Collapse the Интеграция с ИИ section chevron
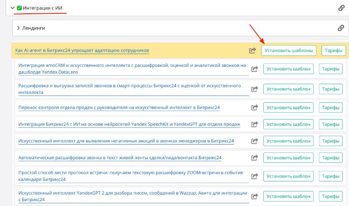The width and height of the screenshot is (349, 206). [13, 8]
